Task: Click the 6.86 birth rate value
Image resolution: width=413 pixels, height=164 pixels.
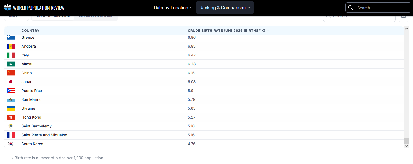Action: point(192,37)
